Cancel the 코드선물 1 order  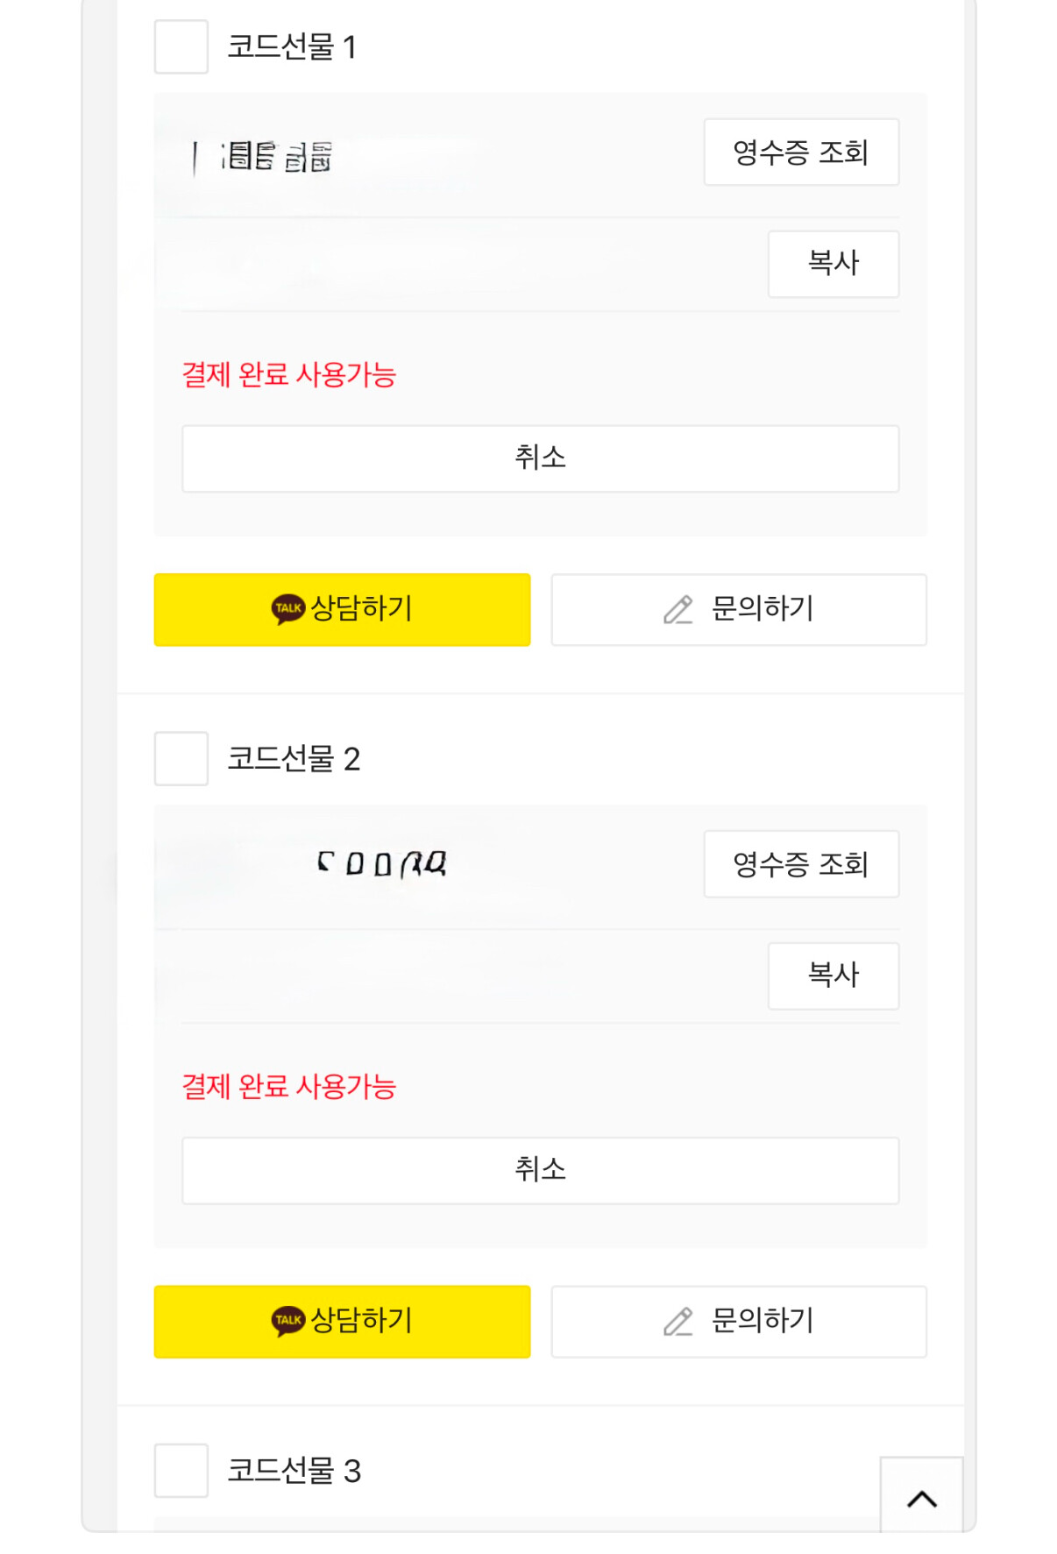click(x=540, y=458)
